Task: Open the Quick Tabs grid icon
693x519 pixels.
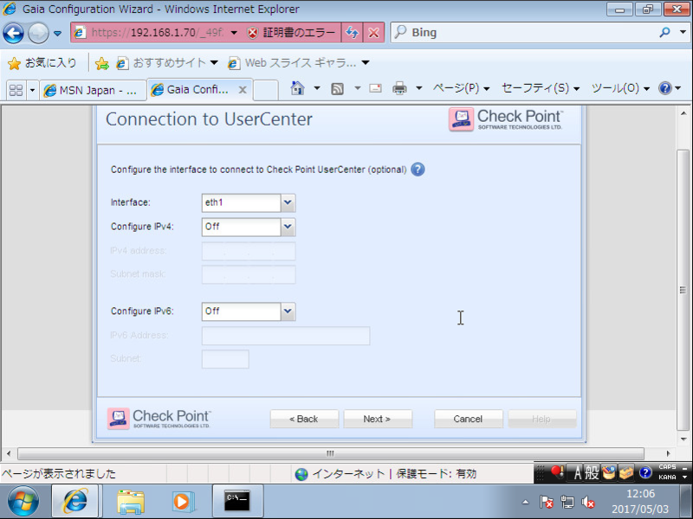Action: 16,90
